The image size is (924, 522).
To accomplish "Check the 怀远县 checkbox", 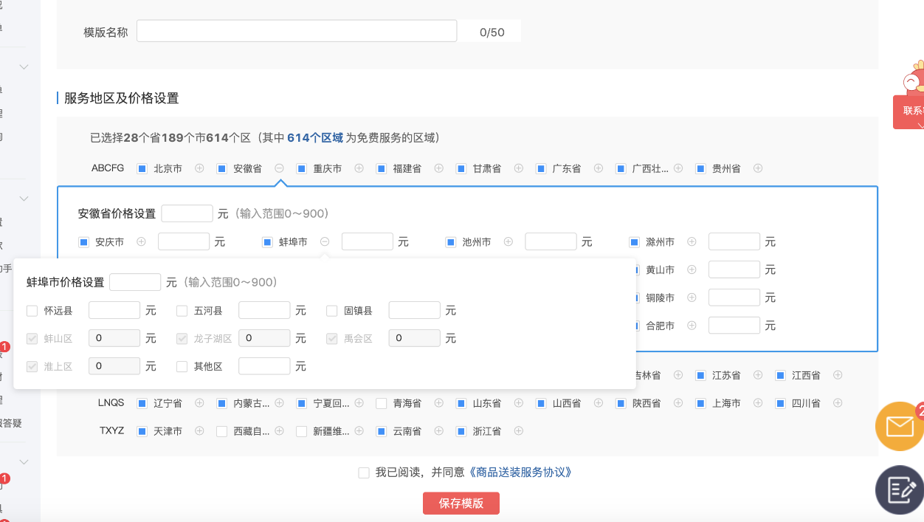I will [x=32, y=311].
